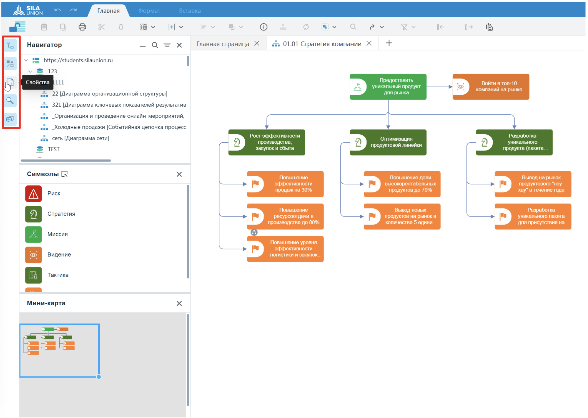Click the print icon in toolbar

pos(82,27)
